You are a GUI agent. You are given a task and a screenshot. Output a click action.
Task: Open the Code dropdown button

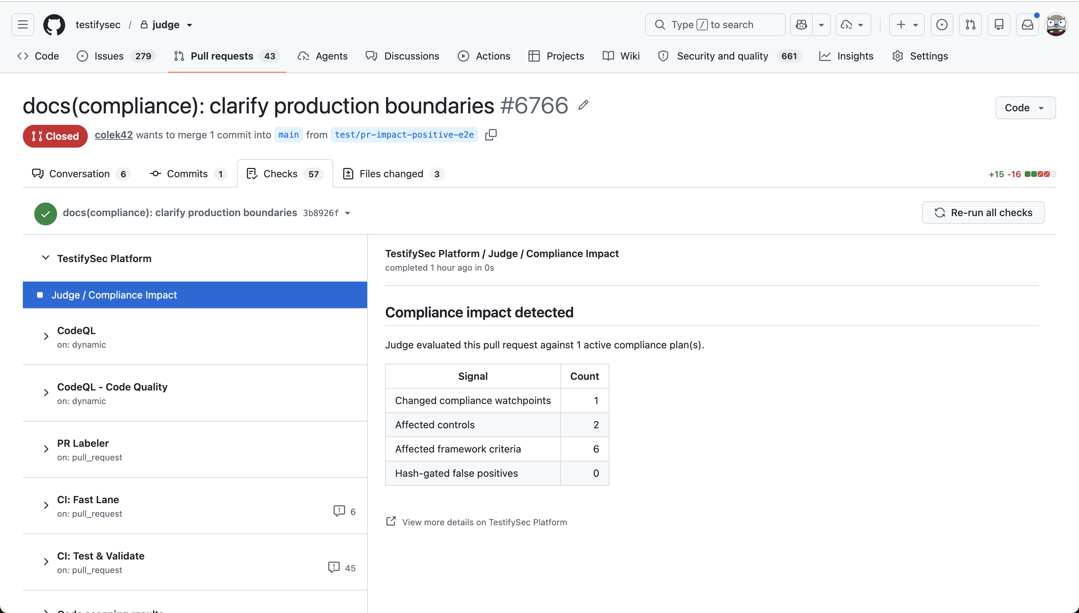(x=1025, y=108)
